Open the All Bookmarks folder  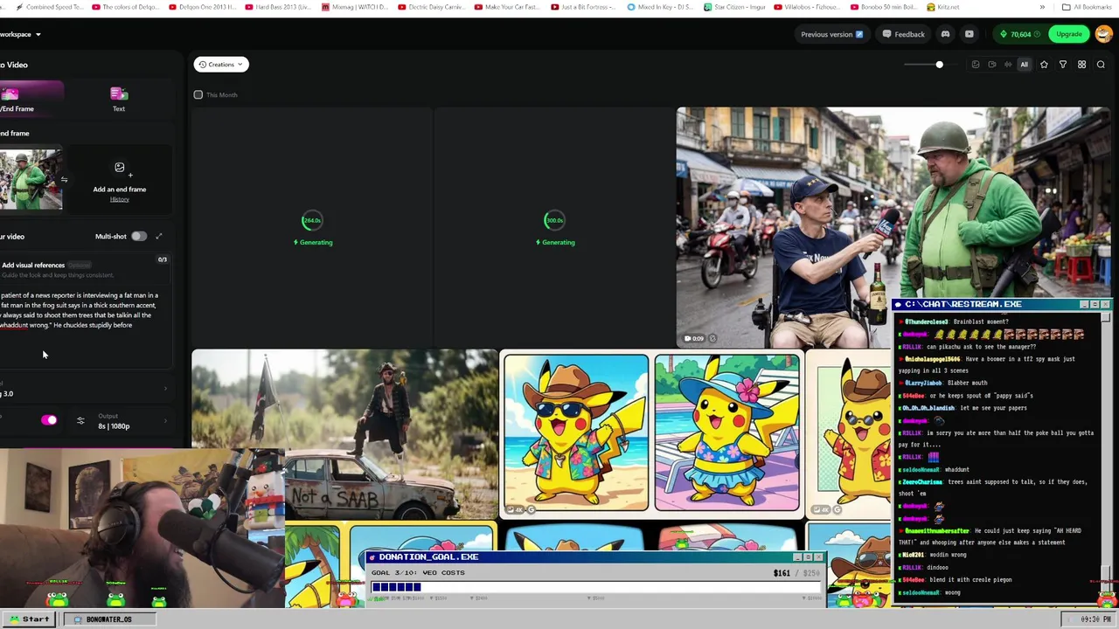[1087, 7]
